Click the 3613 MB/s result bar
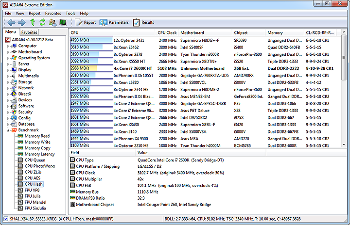 click(91, 47)
